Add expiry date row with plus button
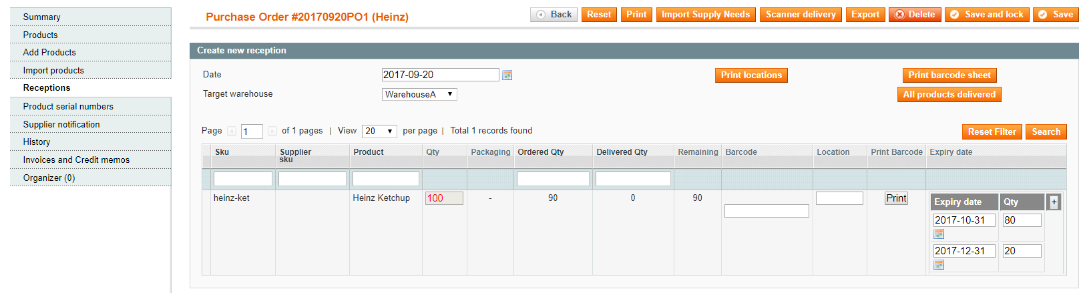 1054,202
